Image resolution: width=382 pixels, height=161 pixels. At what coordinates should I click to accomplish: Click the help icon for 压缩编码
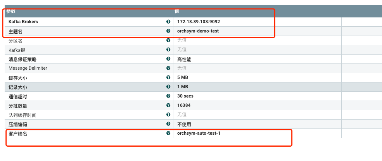click(x=168, y=124)
